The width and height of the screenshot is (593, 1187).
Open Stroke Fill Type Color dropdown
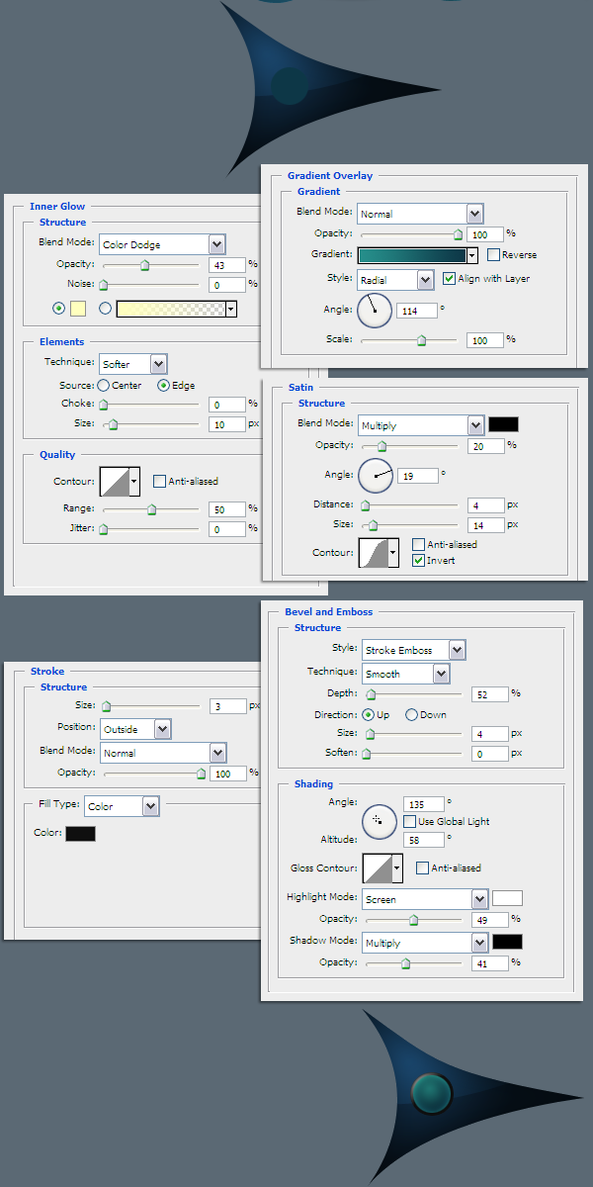[x=122, y=806]
